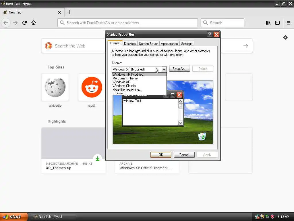Click the Windows Start button

[14, 217]
